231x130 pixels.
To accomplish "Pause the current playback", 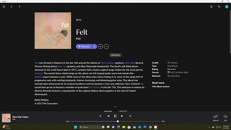I will 115,116.
